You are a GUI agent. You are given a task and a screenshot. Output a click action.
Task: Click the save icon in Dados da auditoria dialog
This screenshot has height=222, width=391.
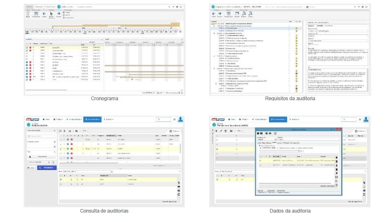pos(258,133)
